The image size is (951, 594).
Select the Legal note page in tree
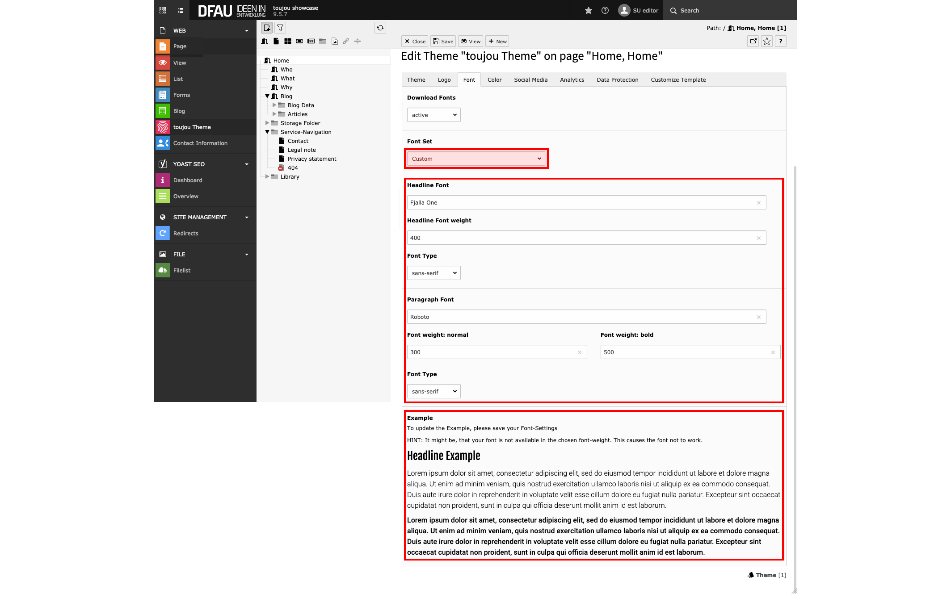click(x=302, y=150)
